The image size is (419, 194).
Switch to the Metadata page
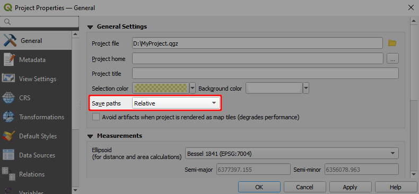(x=36, y=59)
